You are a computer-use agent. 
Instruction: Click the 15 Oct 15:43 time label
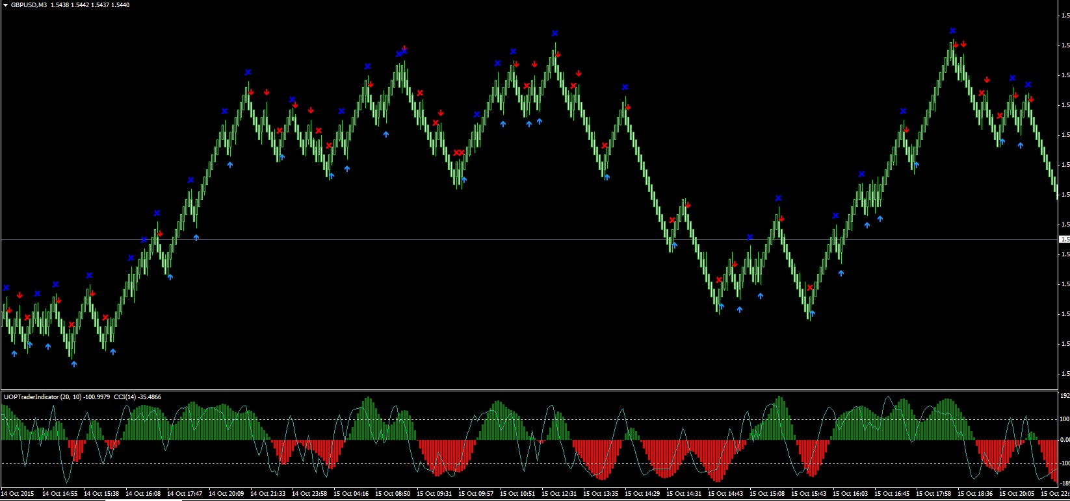click(x=809, y=494)
